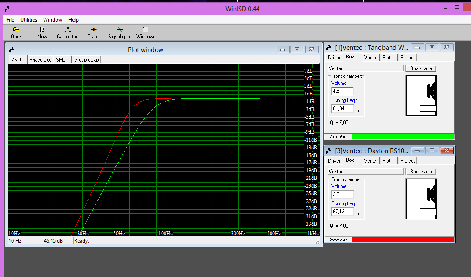Show the Group delay tab
471x277 pixels.
click(x=86, y=60)
